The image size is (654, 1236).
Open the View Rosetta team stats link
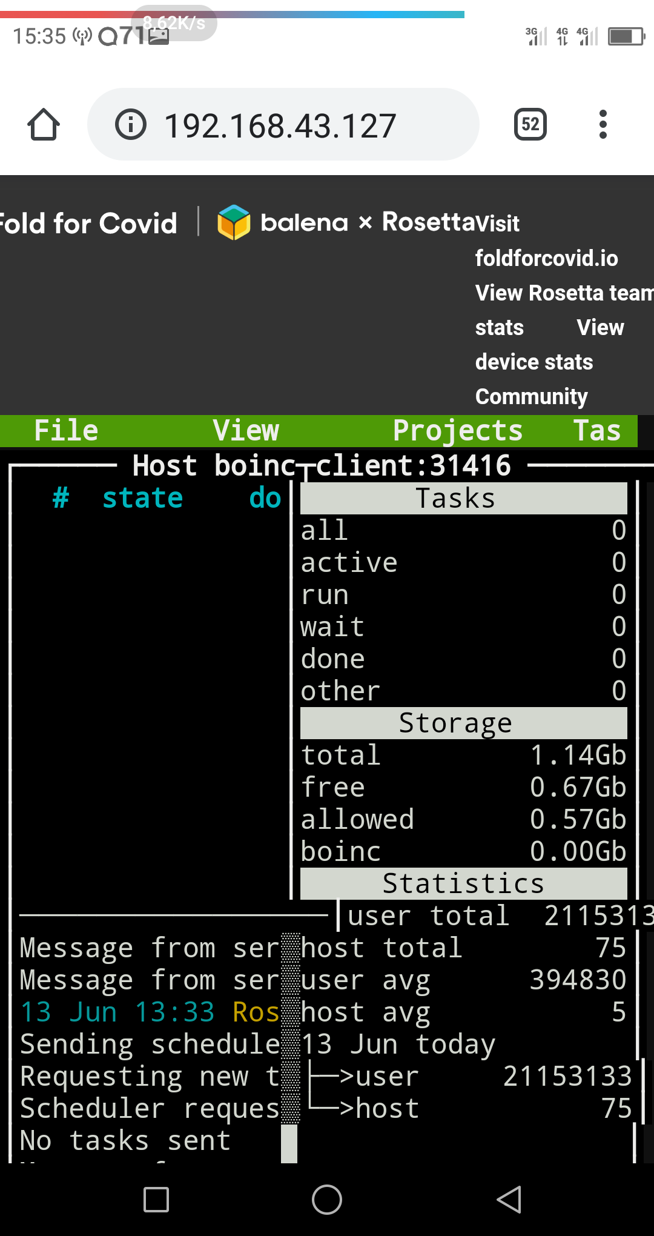pos(563,293)
